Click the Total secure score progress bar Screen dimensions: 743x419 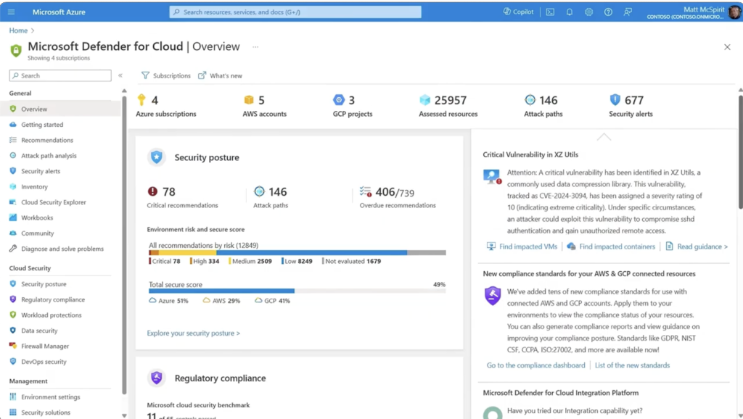click(297, 291)
